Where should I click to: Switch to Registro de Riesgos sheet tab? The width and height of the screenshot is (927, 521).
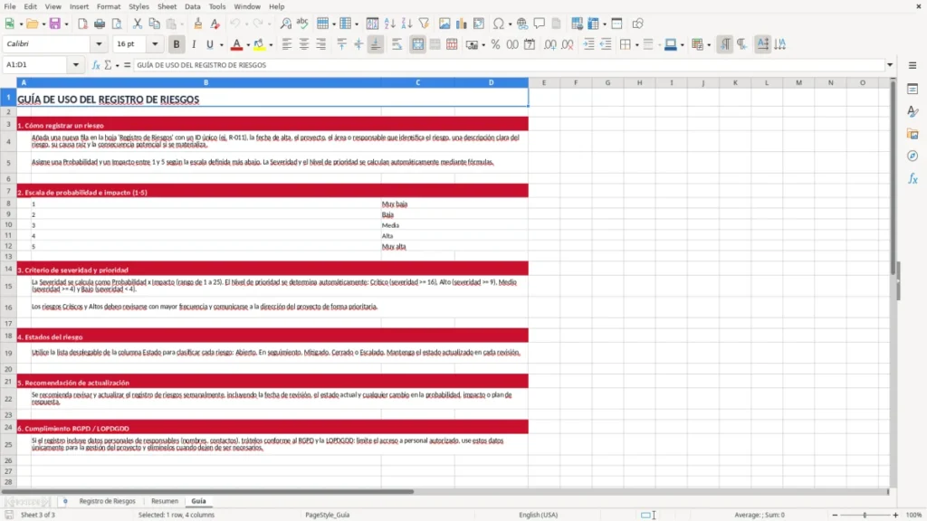107,501
